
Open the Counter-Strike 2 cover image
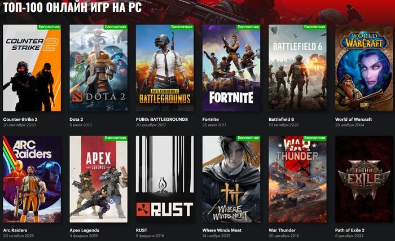tap(32, 68)
